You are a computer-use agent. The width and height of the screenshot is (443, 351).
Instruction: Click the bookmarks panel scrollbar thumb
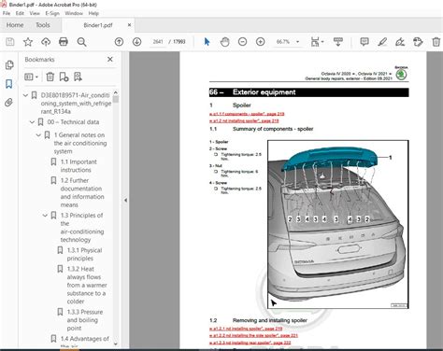point(116,99)
